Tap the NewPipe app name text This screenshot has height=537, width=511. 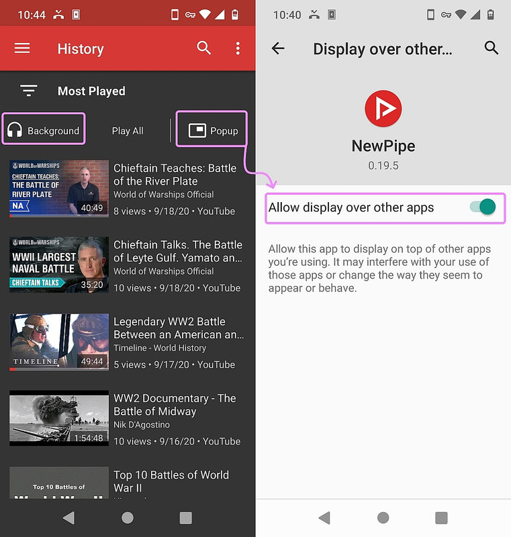click(383, 146)
